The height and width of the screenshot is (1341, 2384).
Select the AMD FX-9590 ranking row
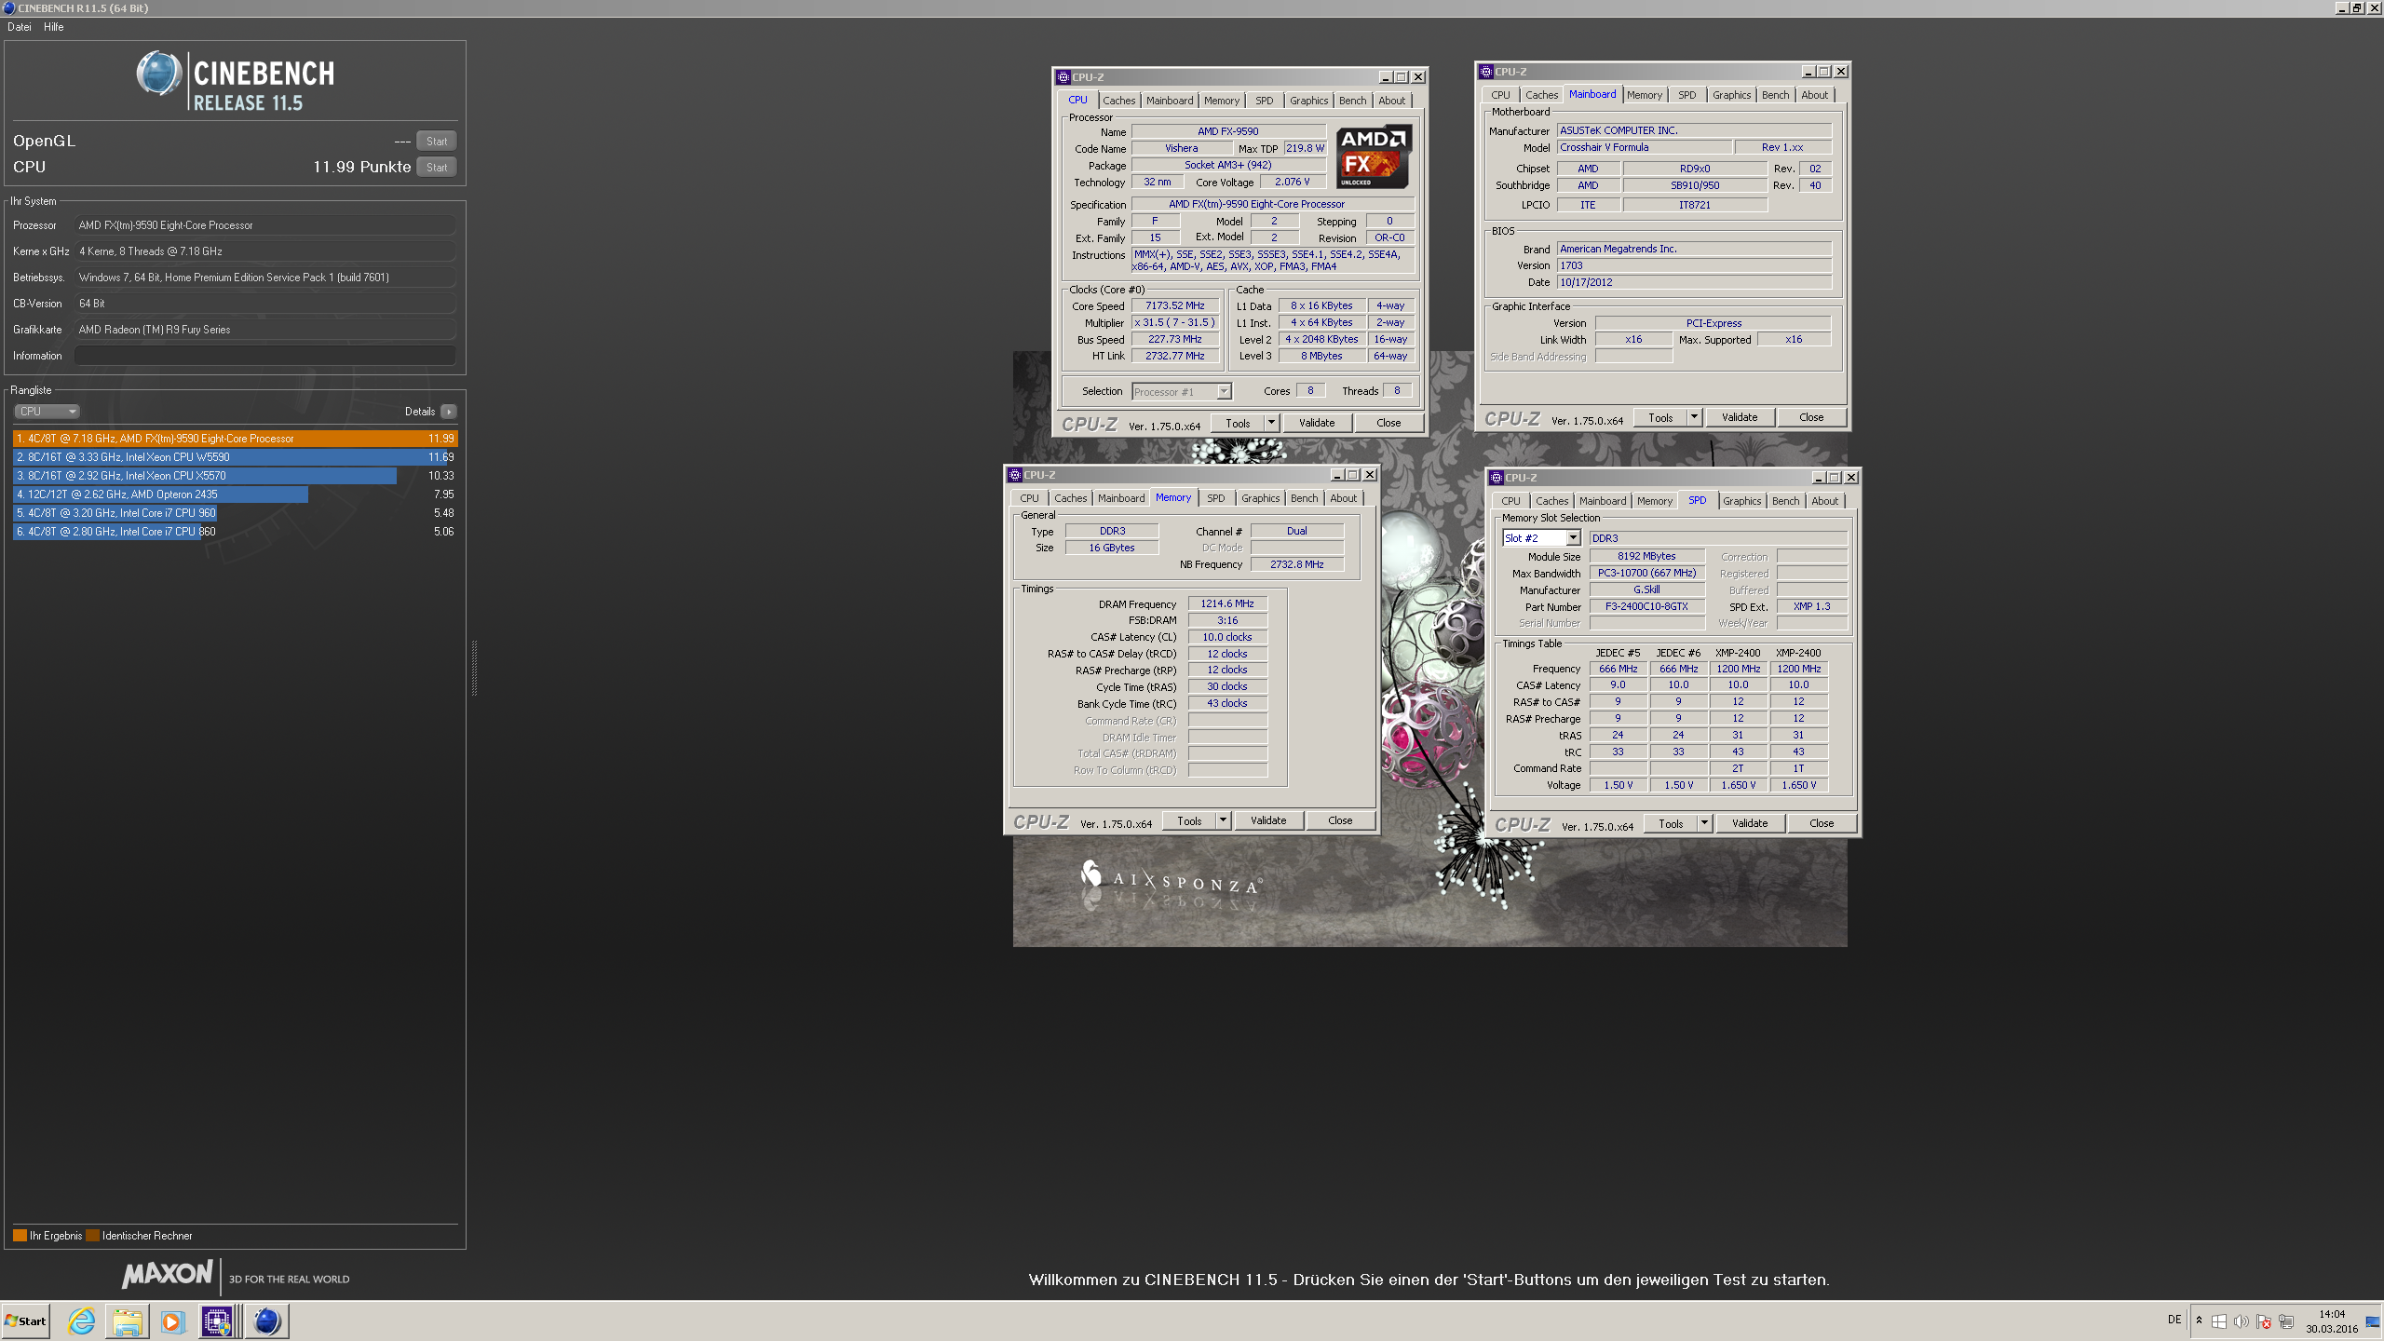click(x=236, y=439)
